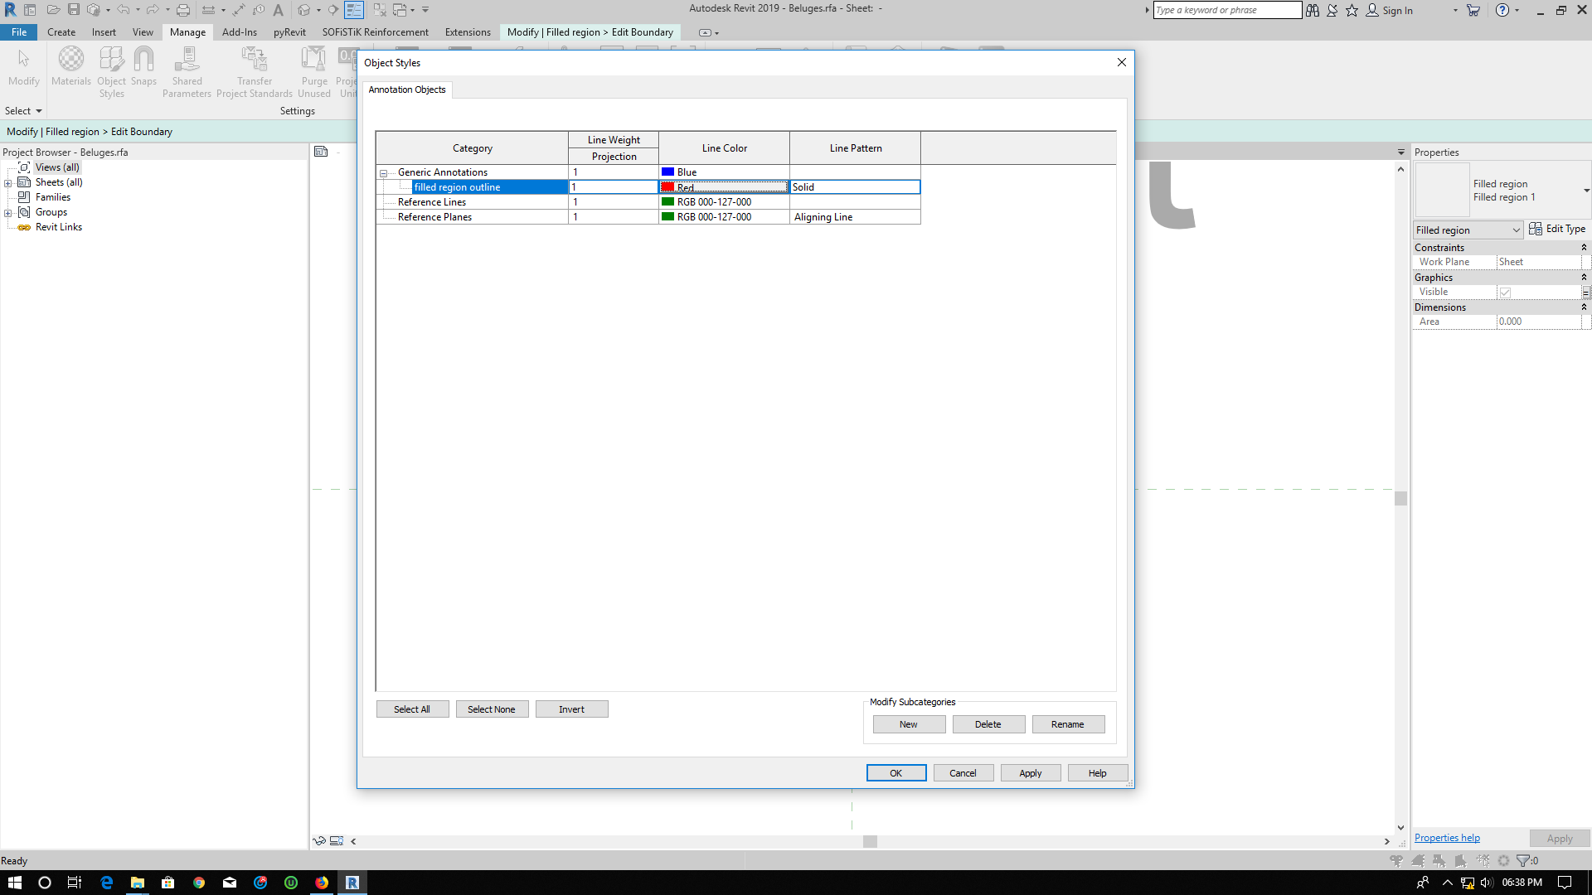Open the Create ribbon tab
The height and width of the screenshot is (895, 1592).
point(61,31)
